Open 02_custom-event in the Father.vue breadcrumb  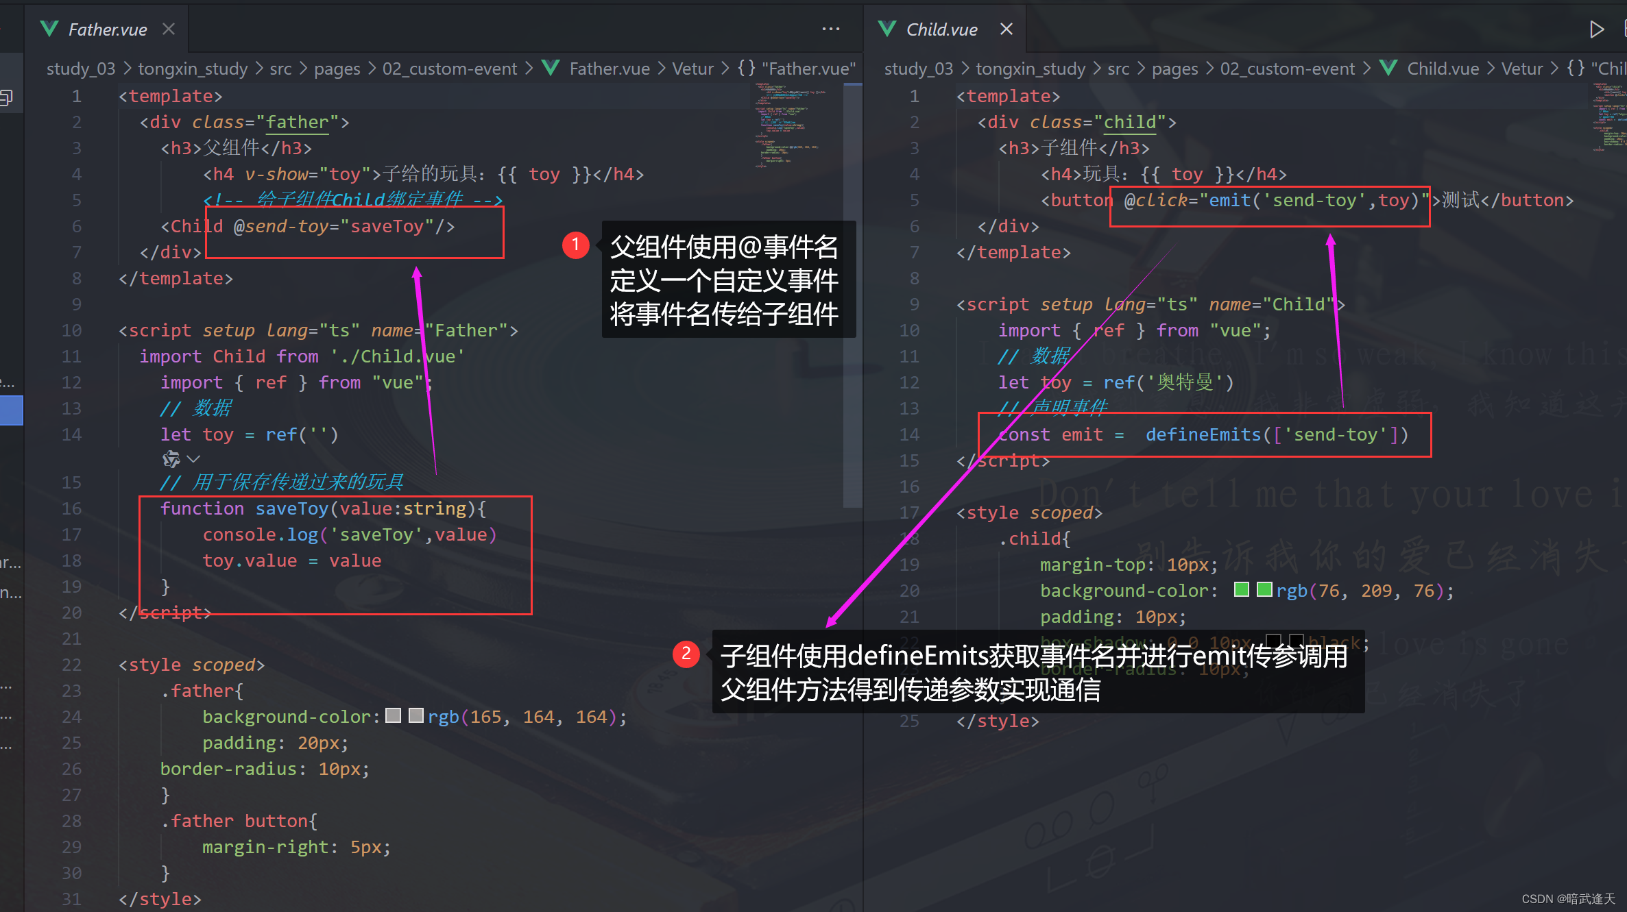[450, 69]
